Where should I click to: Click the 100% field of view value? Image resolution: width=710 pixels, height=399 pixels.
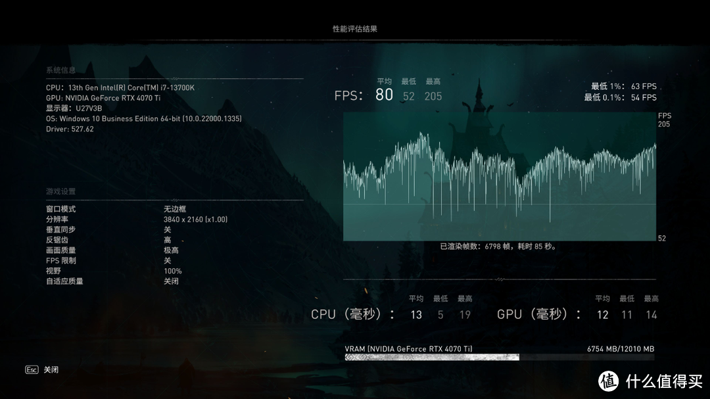click(x=172, y=271)
